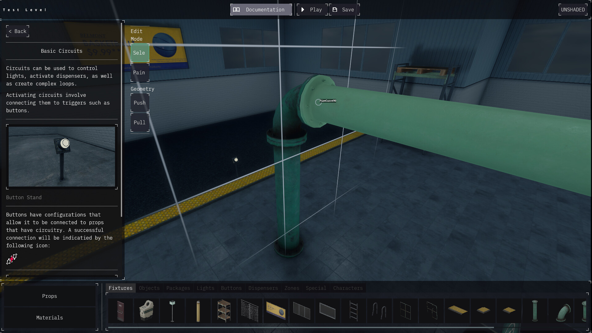
Task: Pick the single framed window fixture
Action: (328, 311)
